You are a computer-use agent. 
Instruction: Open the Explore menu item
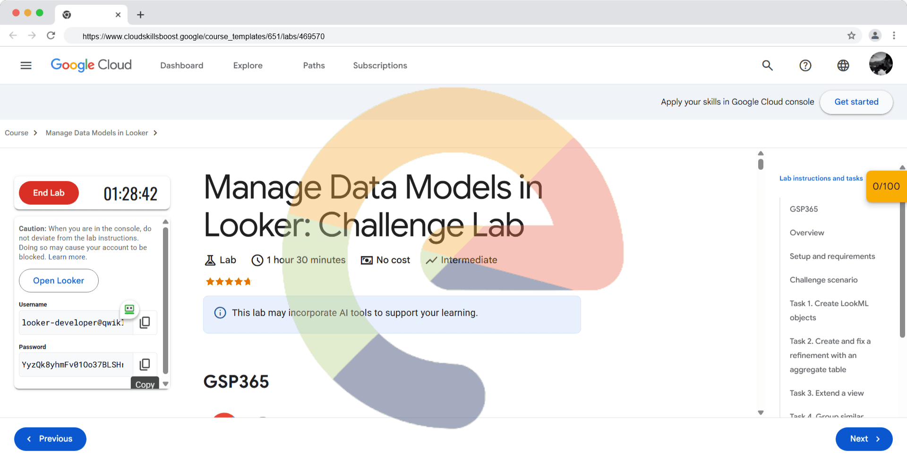click(x=248, y=66)
